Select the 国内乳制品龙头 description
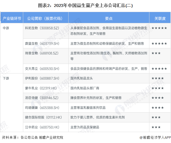 pos(82,78)
